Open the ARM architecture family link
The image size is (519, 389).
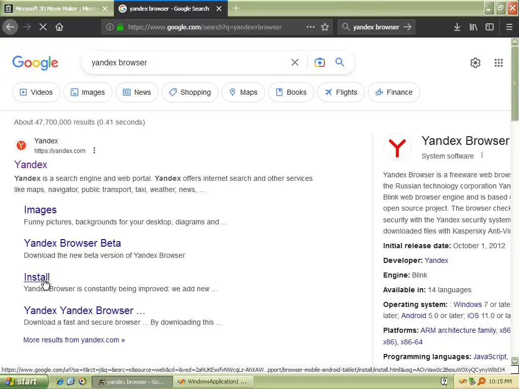pos(458,330)
